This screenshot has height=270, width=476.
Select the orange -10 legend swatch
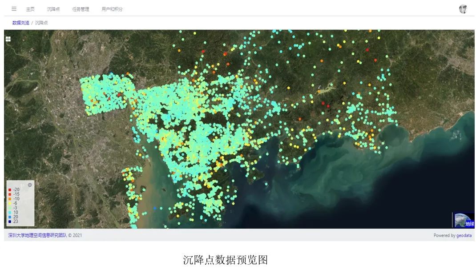pyautogui.click(x=10, y=199)
